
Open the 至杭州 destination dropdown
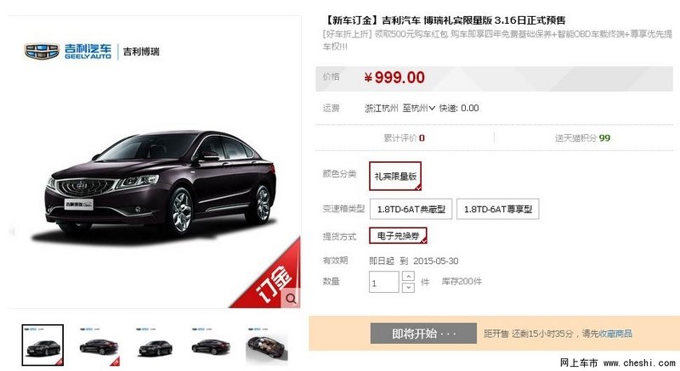pyautogui.click(x=418, y=108)
